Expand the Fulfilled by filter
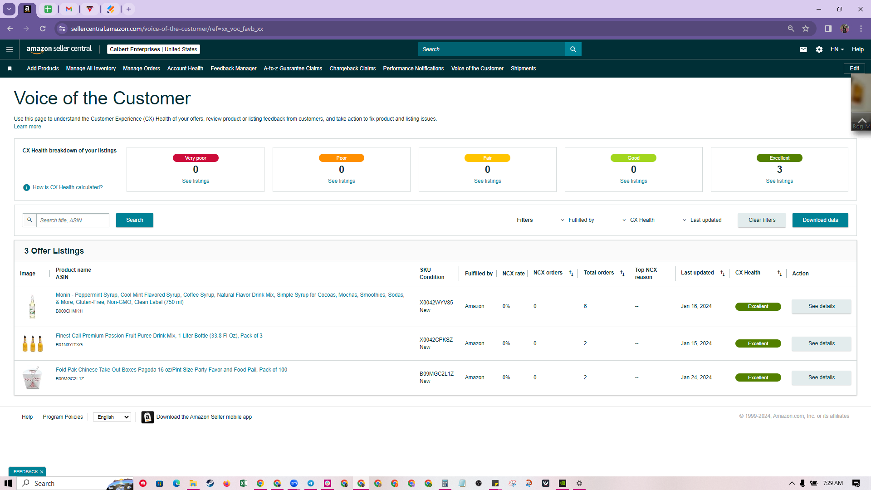The width and height of the screenshot is (871, 490). [x=577, y=220]
